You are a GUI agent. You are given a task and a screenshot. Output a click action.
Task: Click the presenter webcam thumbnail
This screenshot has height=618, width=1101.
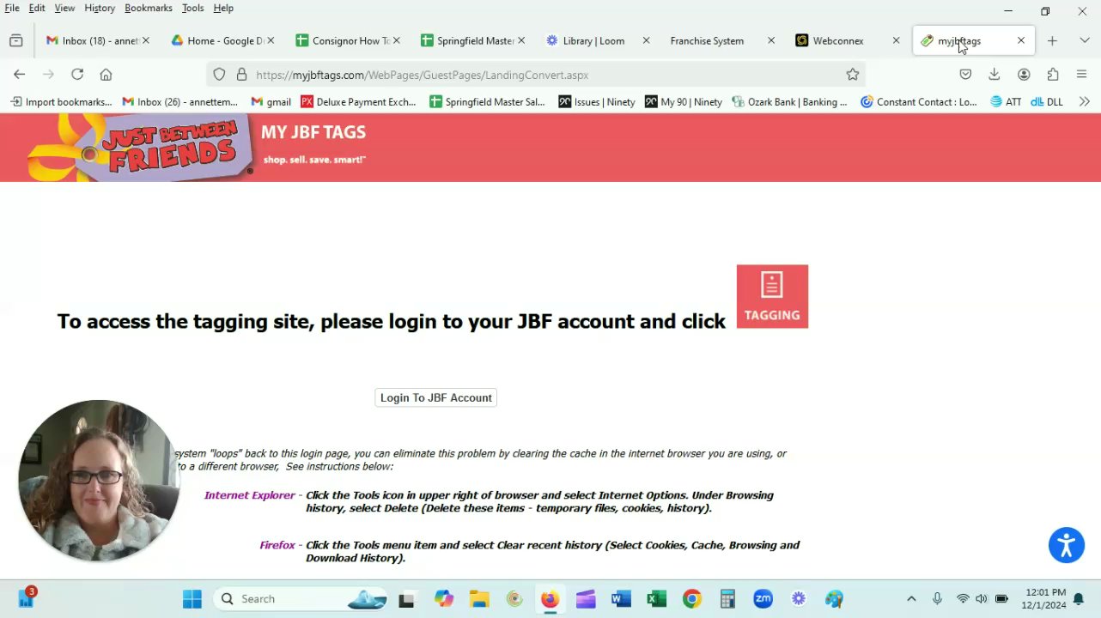click(99, 481)
